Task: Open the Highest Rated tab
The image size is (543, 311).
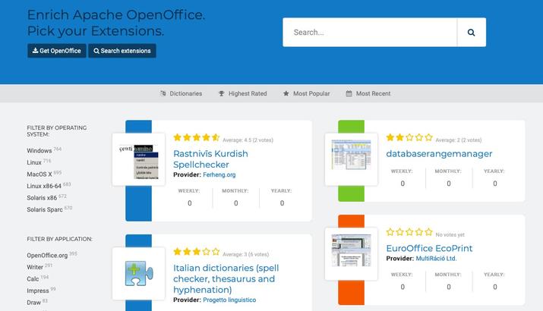Action: (243, 93)
